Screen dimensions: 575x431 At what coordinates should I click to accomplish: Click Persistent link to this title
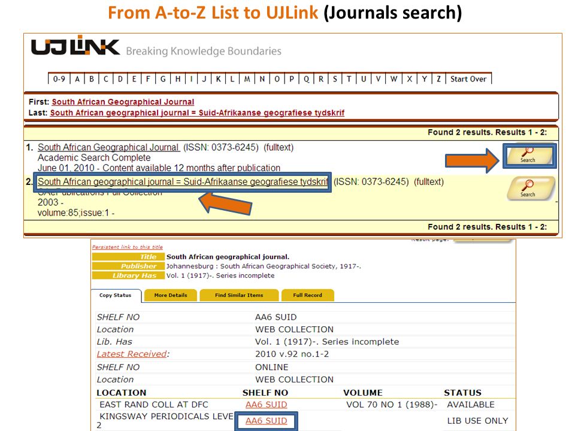[x=127, y=247]
